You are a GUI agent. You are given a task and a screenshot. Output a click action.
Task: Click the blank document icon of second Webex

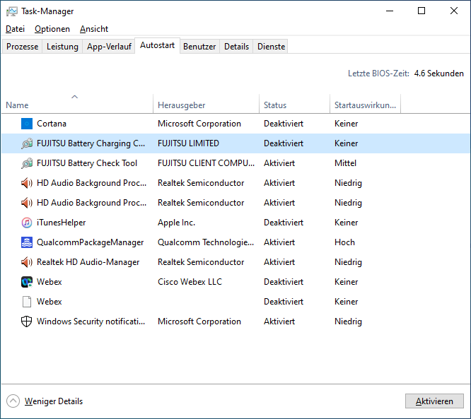(x=27, y=302)
